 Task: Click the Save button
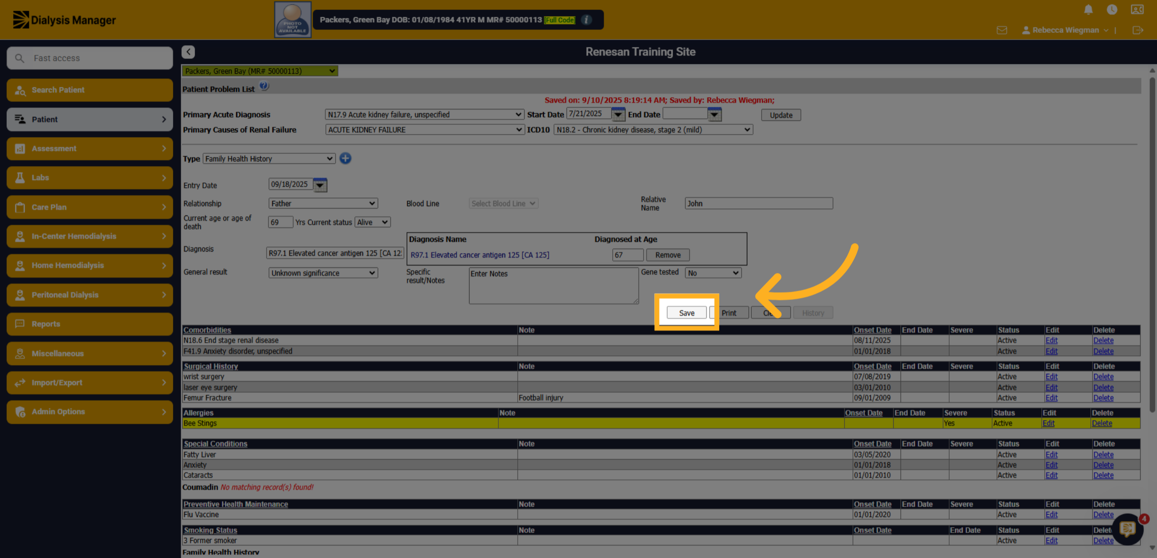[x=686, y=313]
